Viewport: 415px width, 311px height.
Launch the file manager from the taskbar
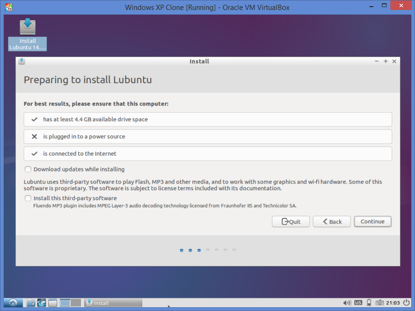(31, 303)
